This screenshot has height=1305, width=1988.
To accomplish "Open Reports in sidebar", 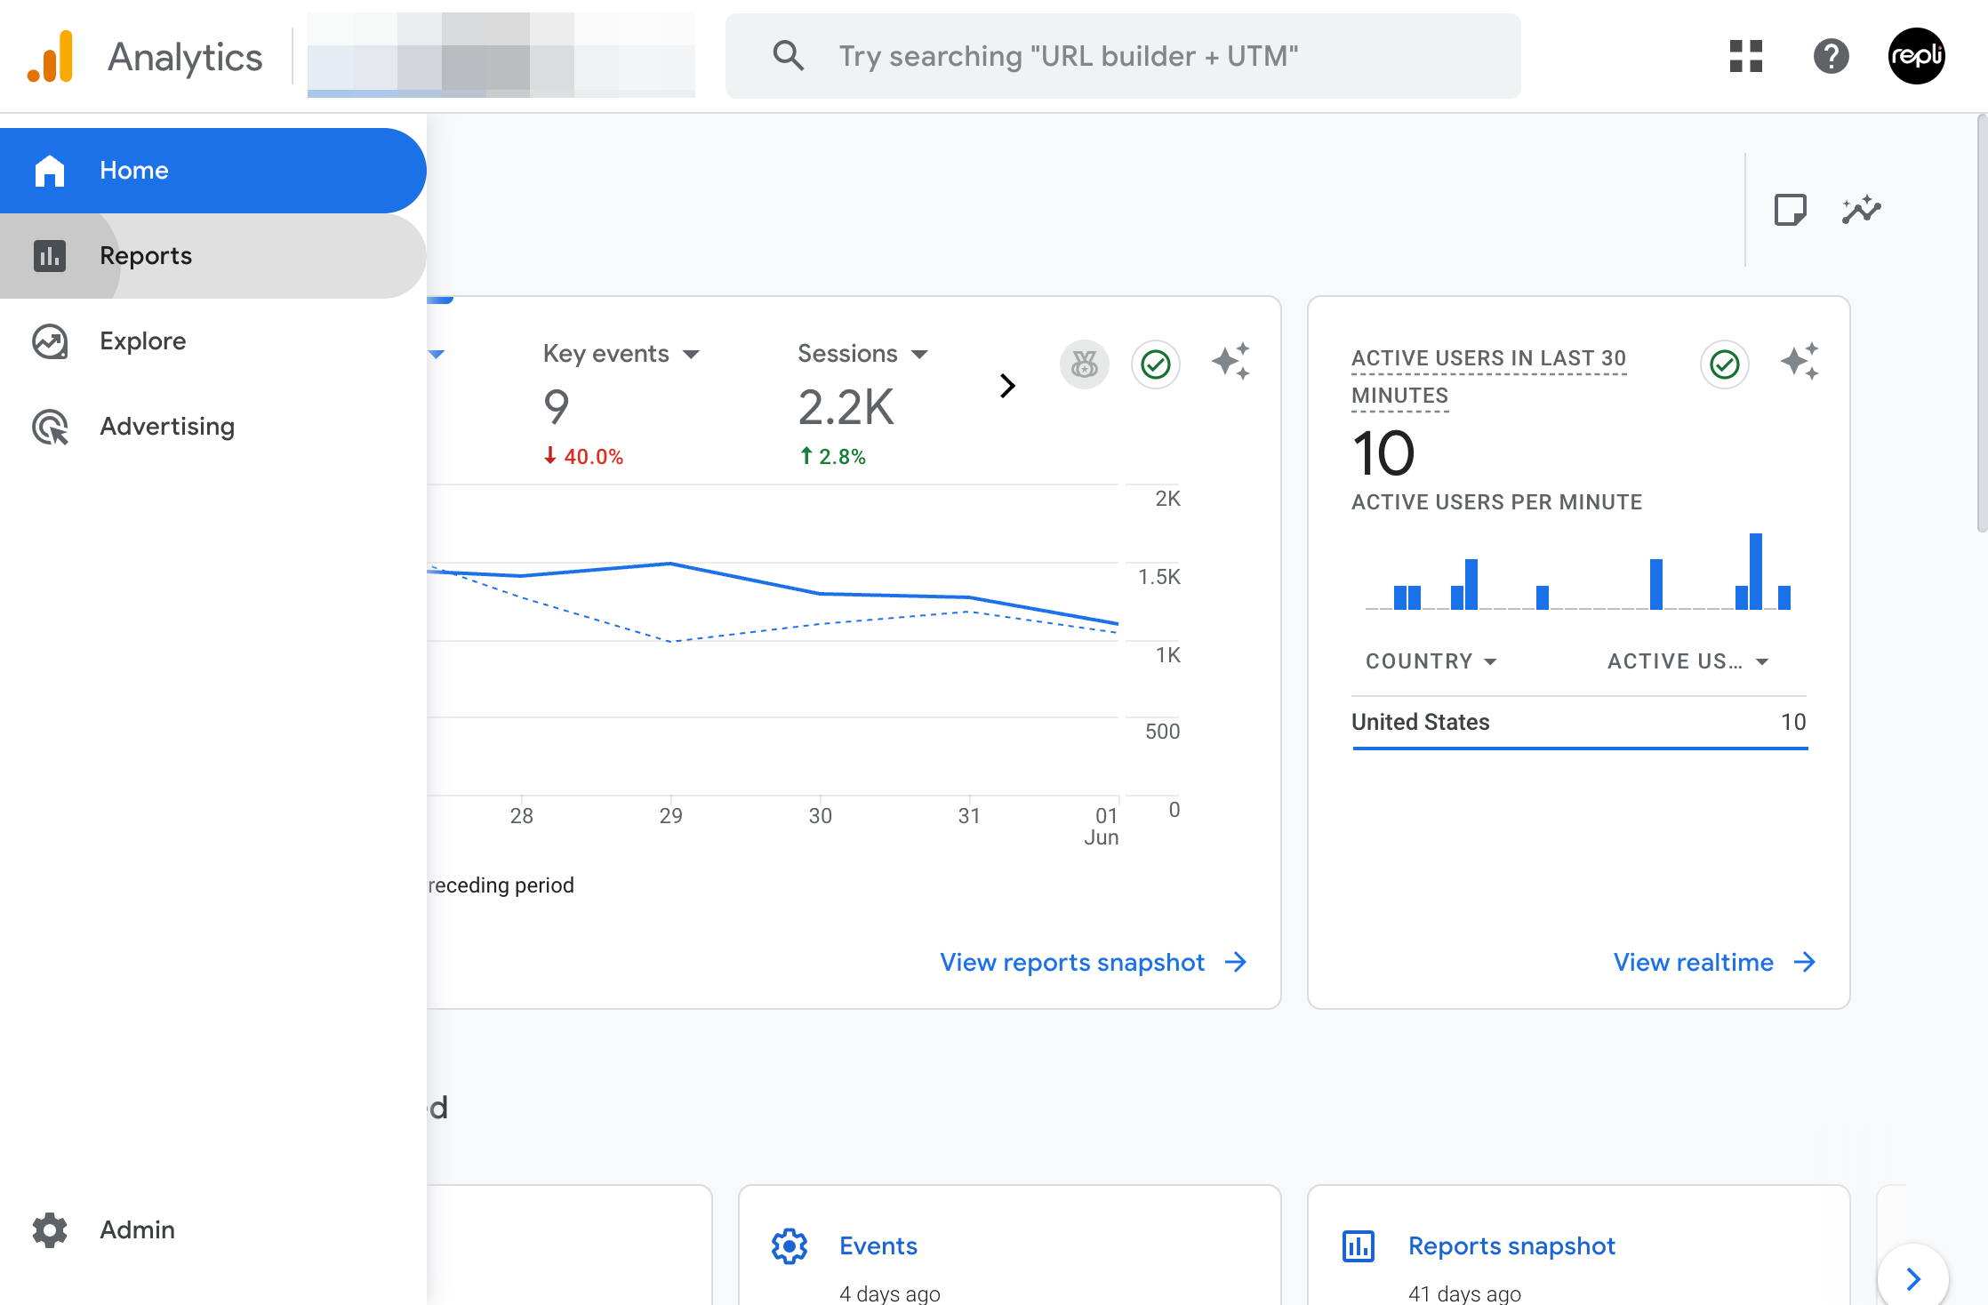I will [x=213, y=256].
